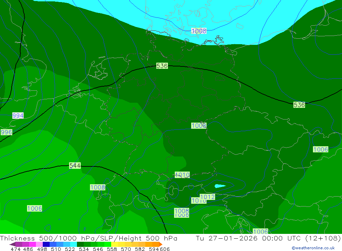Viewport: 342px width, 251px height.
Task: Click the small cyan patch near the 1012 label
Action: 220,186
